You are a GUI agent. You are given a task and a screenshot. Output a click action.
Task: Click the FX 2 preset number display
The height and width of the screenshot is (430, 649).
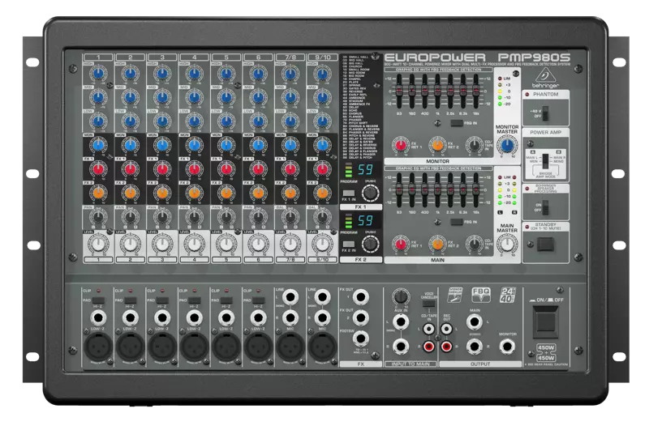[x=365, y=221]
